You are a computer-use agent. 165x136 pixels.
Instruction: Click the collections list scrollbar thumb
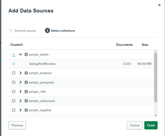[156, 78]
